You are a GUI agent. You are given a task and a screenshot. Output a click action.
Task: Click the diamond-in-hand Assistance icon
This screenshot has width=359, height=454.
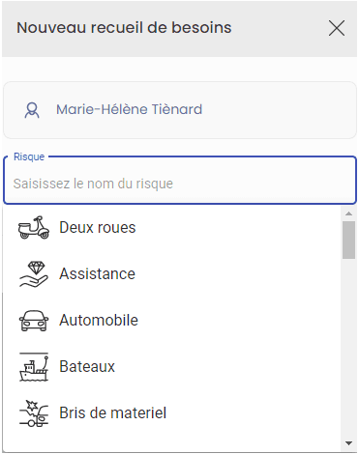[x=34, y=274]
